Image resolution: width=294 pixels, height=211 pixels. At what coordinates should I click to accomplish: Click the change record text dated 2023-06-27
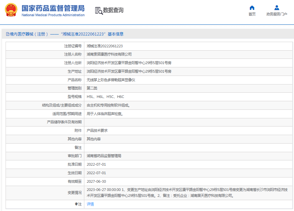(x=187, y=193)
